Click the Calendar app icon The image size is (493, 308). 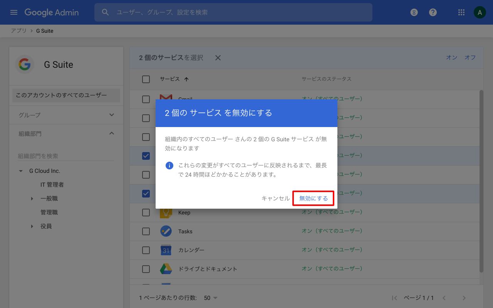coord(166,250)
